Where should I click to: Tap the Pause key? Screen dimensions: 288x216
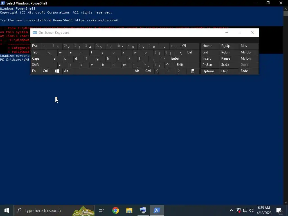point(229,58)
